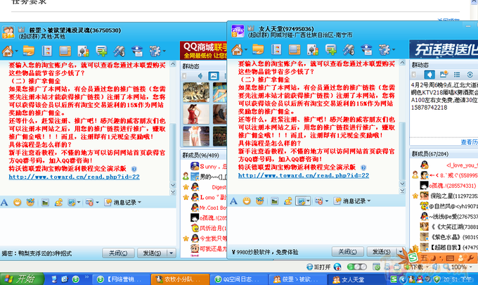Open the list view tab in 女人天堂 群动态
This screenshot has height=285, width=478.
(456, 75)
